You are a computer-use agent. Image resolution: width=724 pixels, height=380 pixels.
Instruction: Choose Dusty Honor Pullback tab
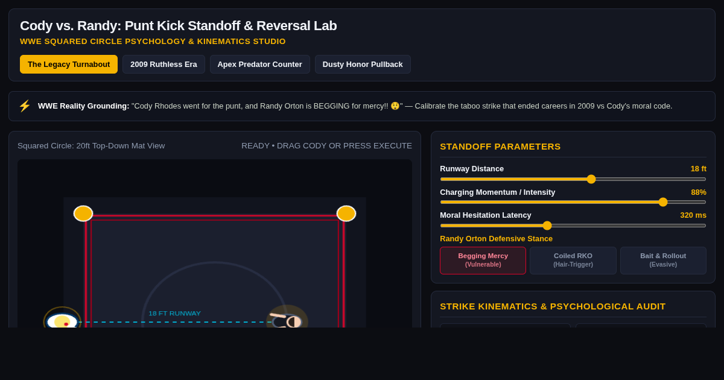363,65
